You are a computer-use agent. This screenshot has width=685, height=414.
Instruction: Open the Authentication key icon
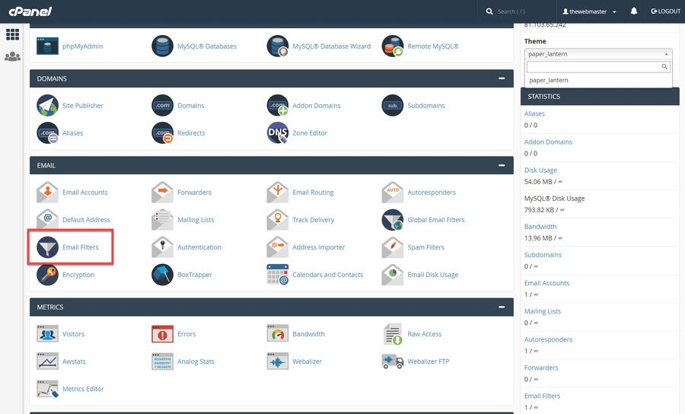point(162,247)
